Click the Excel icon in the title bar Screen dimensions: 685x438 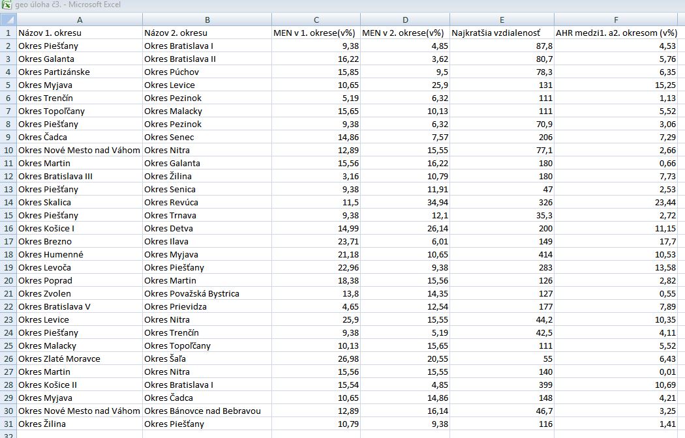(x=7, y=5)
